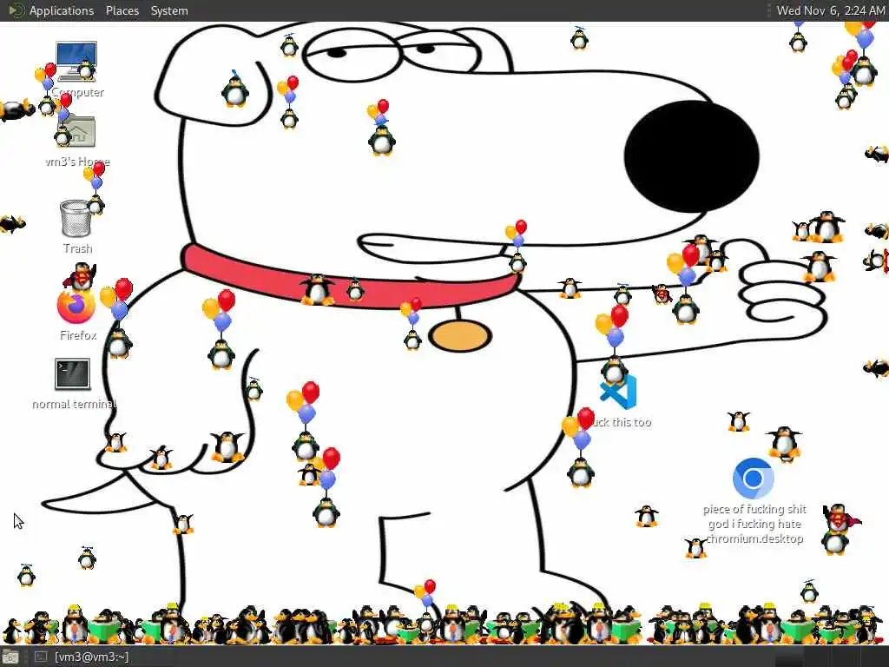Select the Firefox desktop icon

pos(76,305)
